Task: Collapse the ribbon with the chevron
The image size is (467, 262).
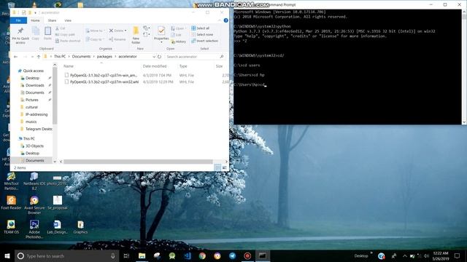Action: click(220, 20)
